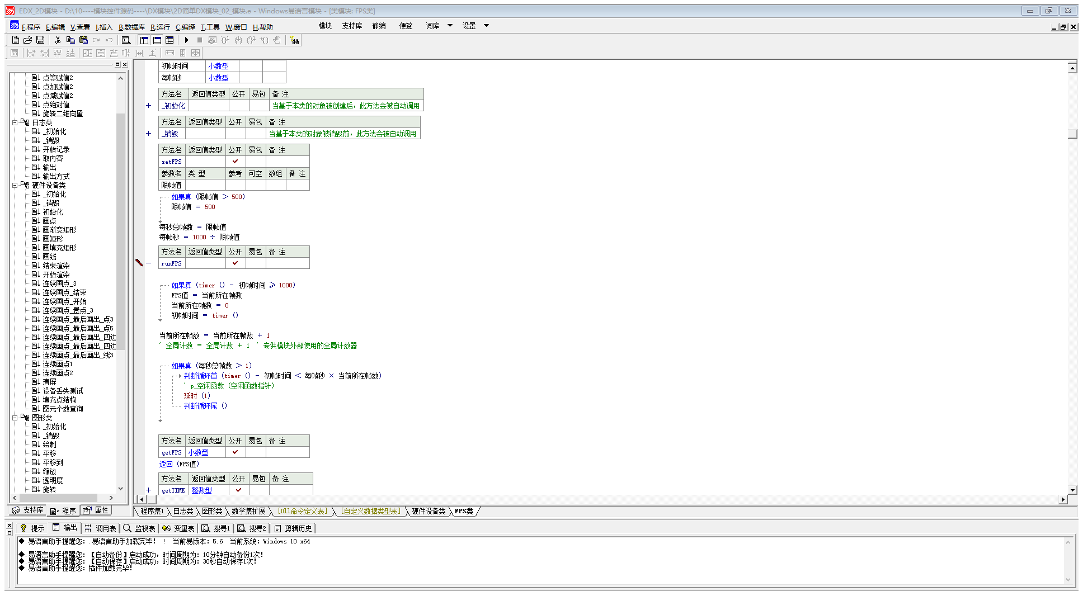Click the binoculars help search icon
Viewport: 1083px width, 596px height.
coord(294,40)
